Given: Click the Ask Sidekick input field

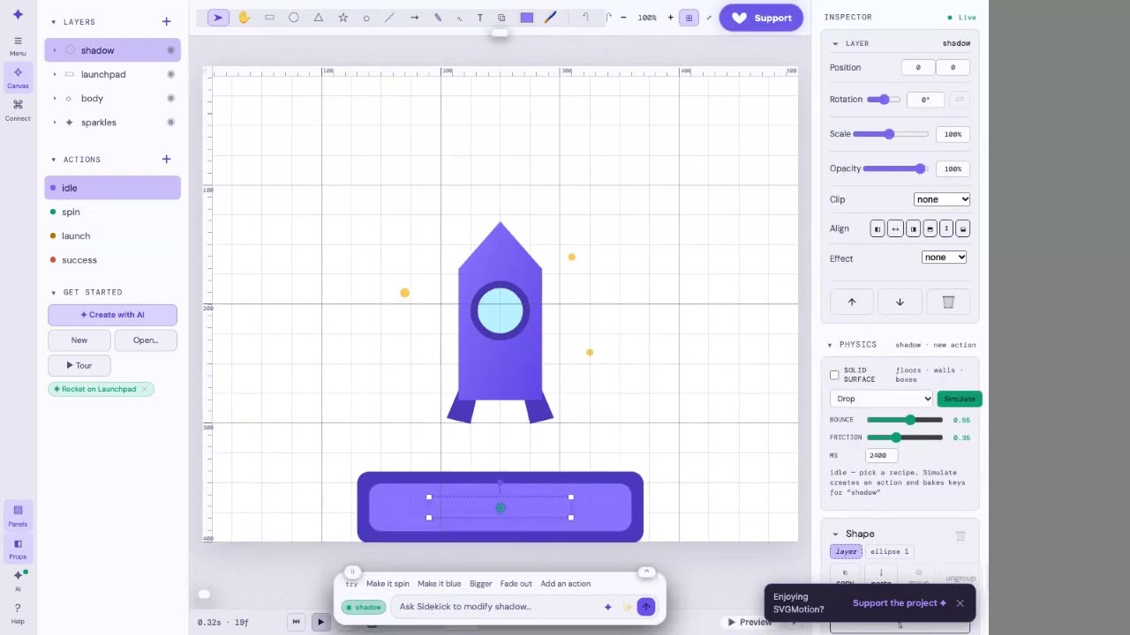Looking at the screenshot, I should pyautogui.click(x=497, y=607).
